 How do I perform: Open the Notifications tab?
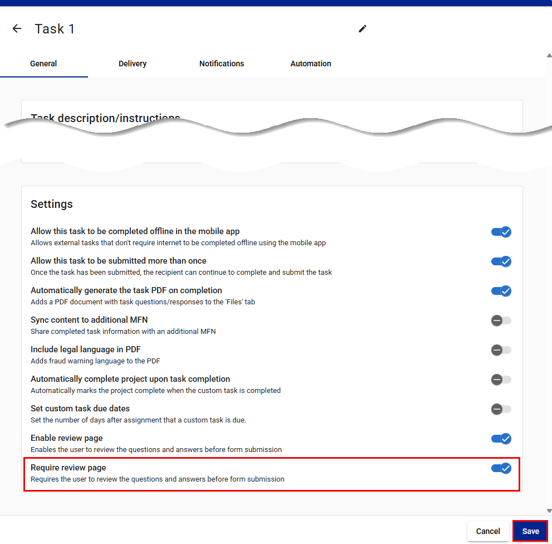222,64
